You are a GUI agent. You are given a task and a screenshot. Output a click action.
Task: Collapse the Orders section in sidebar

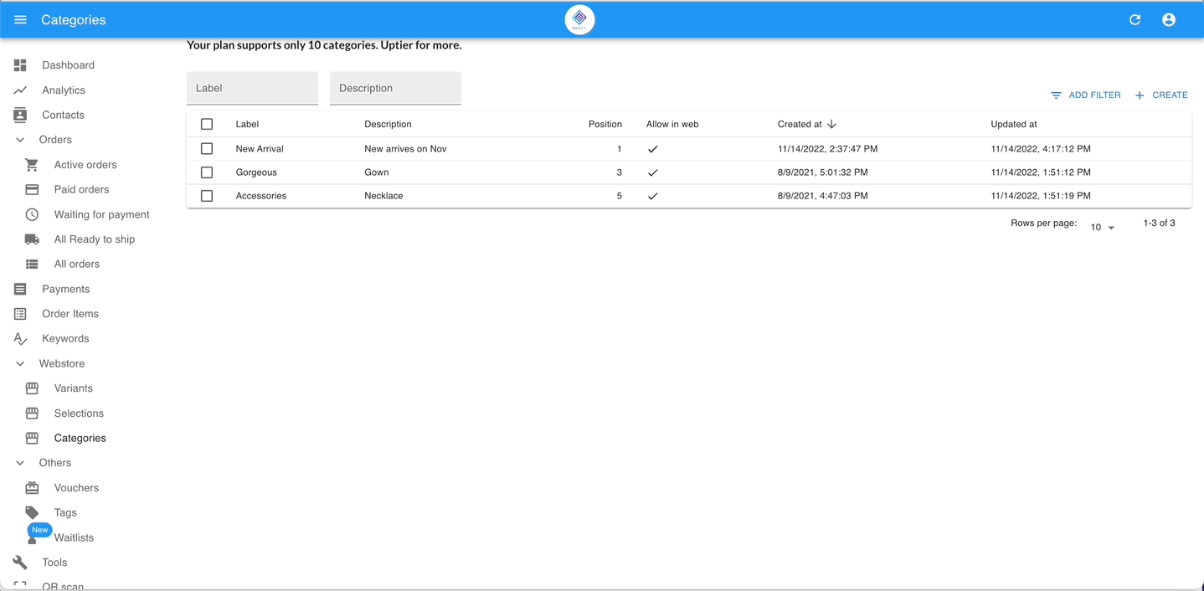[x=19, y=139]
